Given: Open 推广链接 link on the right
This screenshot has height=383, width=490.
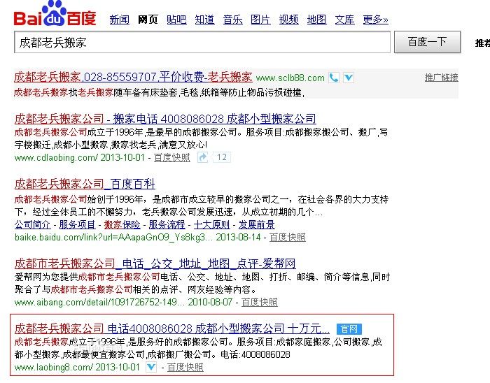Looking at the screenshot, I should (441, 78).
